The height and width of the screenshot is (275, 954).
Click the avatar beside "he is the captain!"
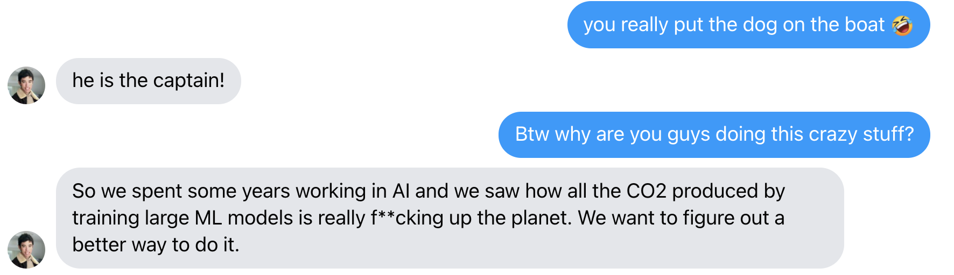(26, 85)
